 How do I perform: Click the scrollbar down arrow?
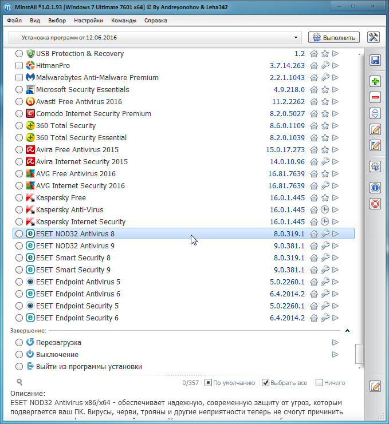click(359, 368)
